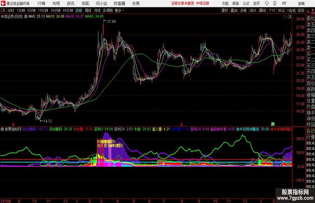Image resolution: width=315 pixels, height=203 pixels.
Task: Switch to the 60分钟 period tab
Action: [x=68, y=10]
